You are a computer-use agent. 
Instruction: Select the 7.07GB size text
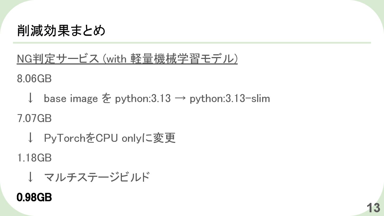[x=34, y=118]
